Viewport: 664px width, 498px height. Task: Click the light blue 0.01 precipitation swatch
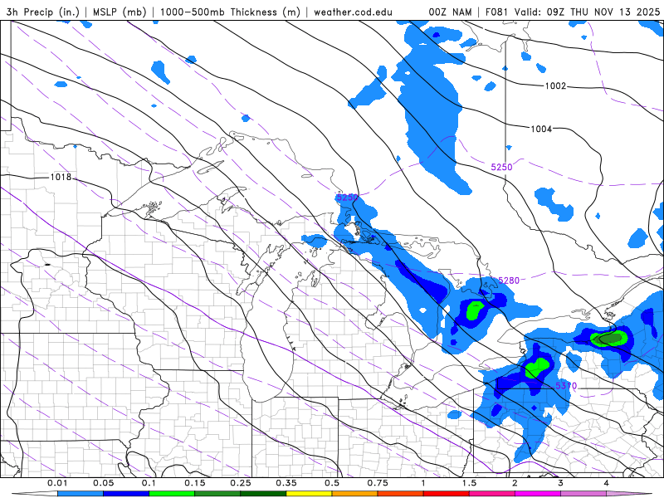81,494
